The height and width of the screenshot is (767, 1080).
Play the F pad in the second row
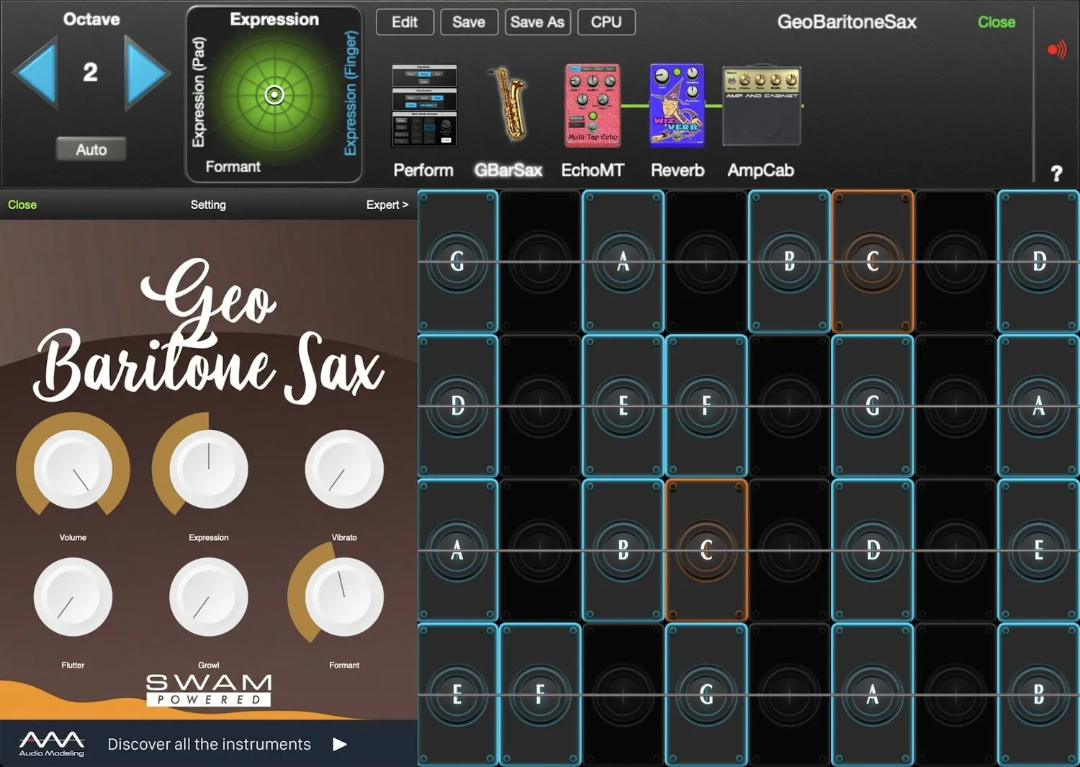tap(706, 406)
